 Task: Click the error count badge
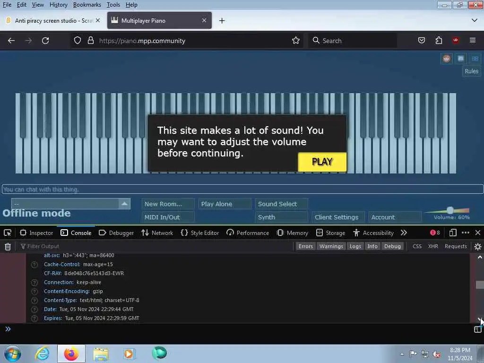coord(435,233)
